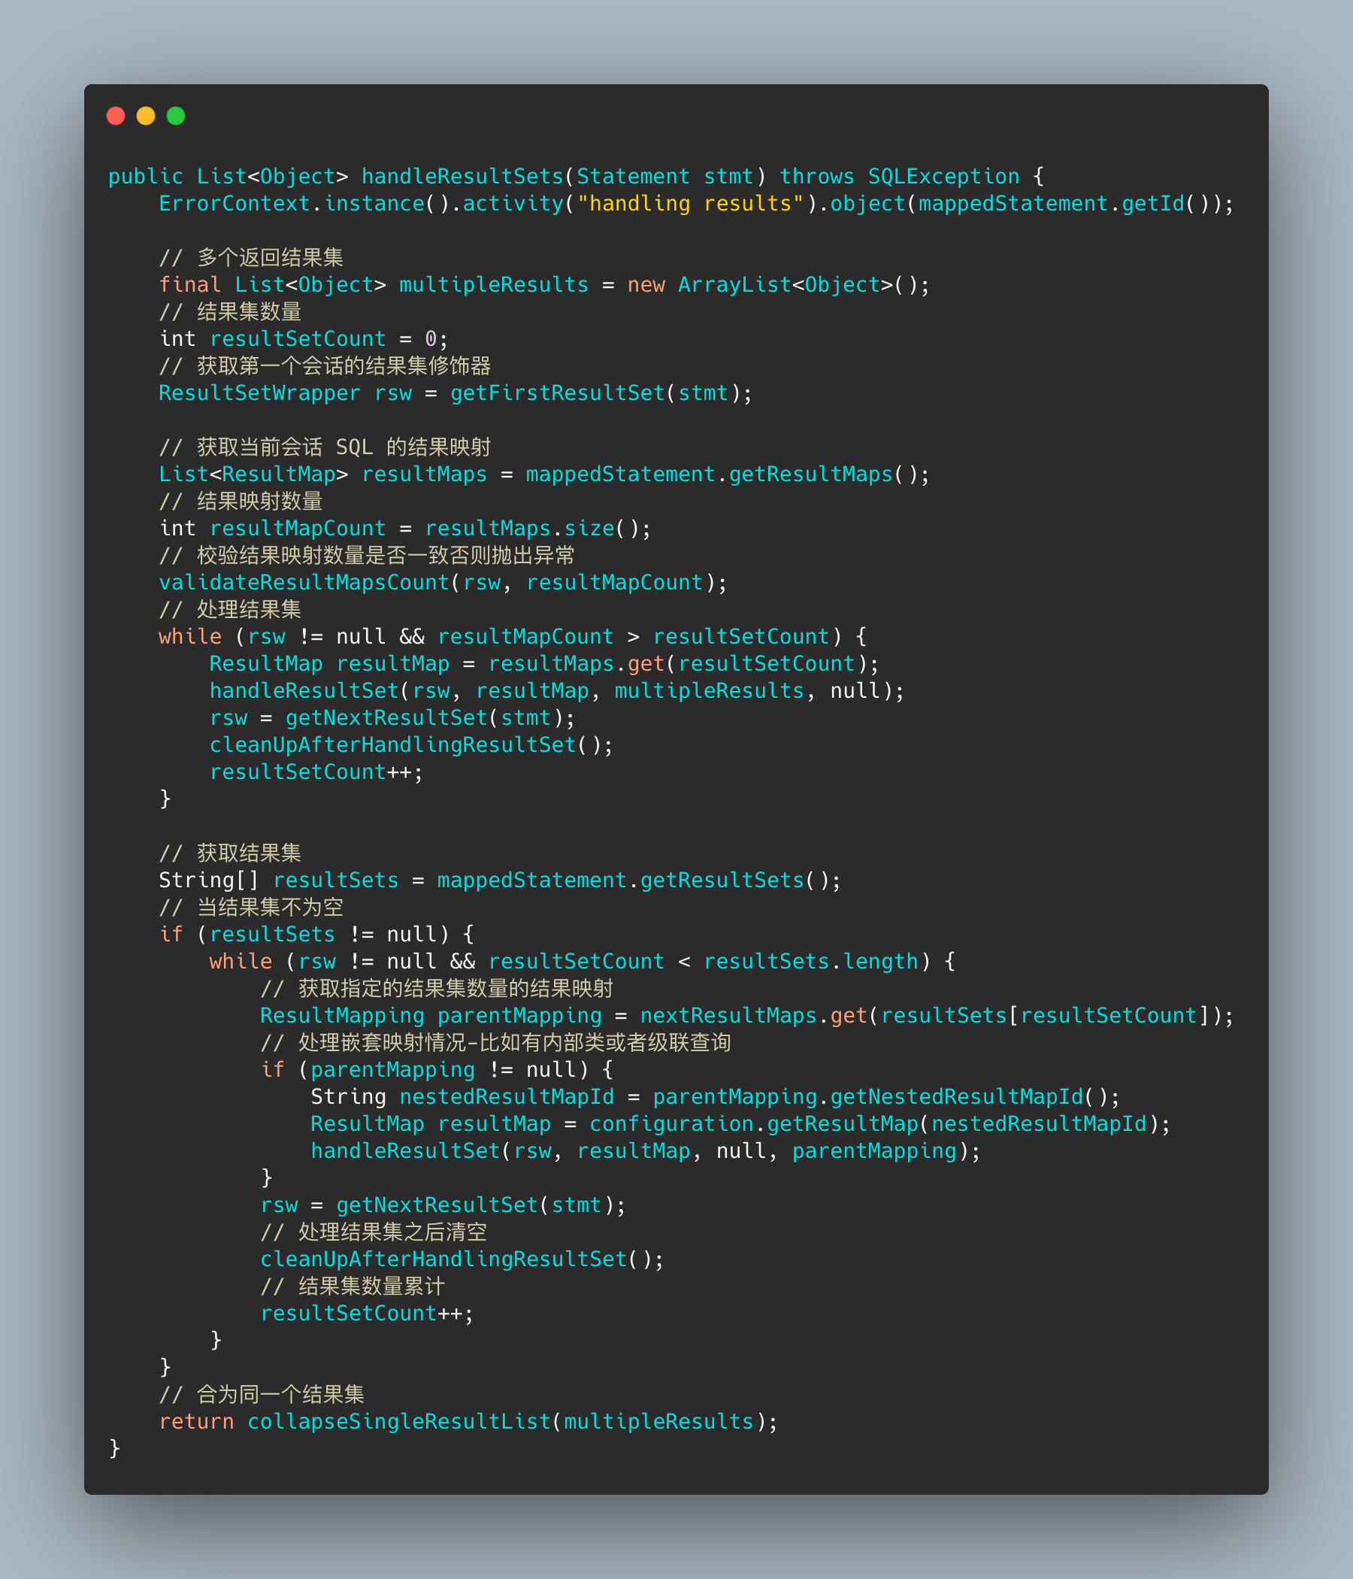
Task: Click the red close window icon
Action: 116,116
